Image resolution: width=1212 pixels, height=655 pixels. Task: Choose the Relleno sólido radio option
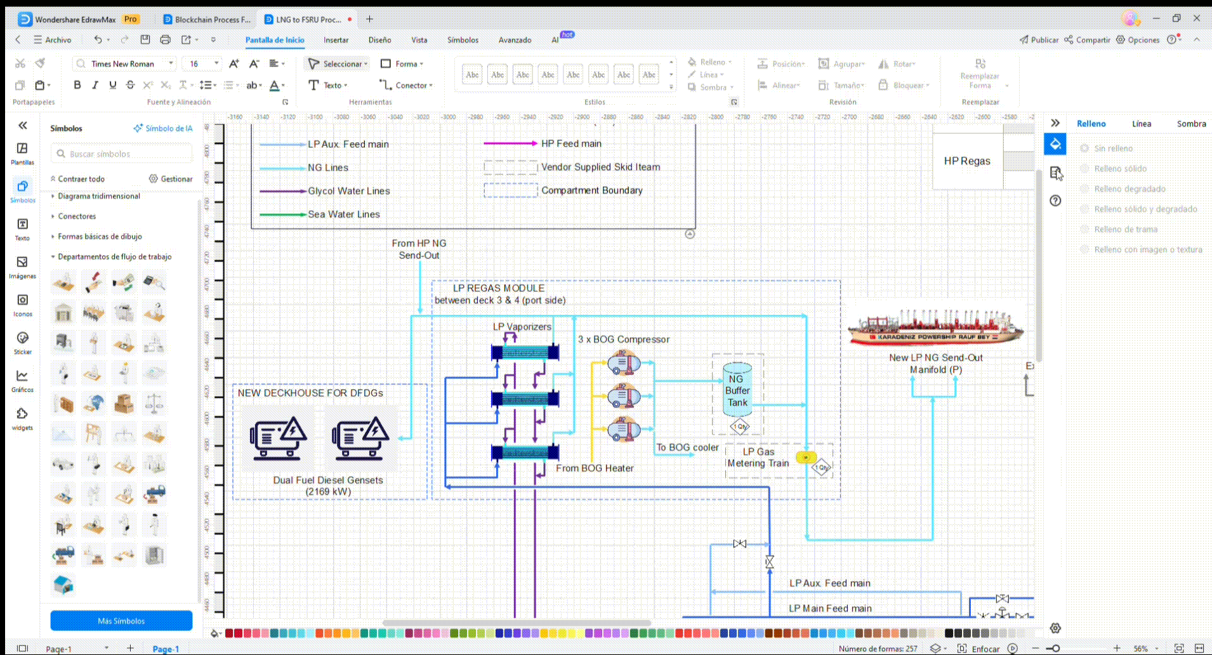pyautogui.click(x=1084, y=169)
